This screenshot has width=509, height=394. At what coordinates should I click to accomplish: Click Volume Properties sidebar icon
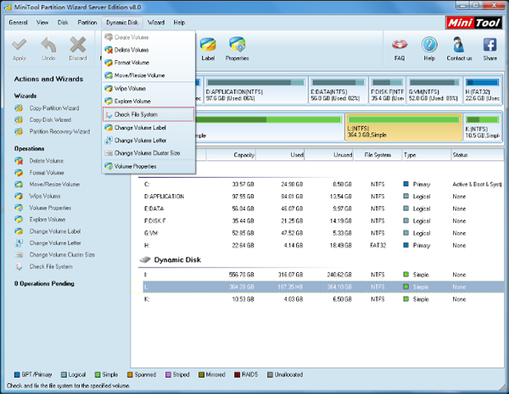(x=19, y=208)
